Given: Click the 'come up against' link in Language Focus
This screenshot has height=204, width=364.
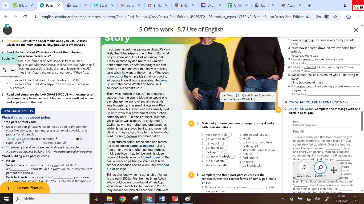Looking at the screenshot, I should point(18,139).
